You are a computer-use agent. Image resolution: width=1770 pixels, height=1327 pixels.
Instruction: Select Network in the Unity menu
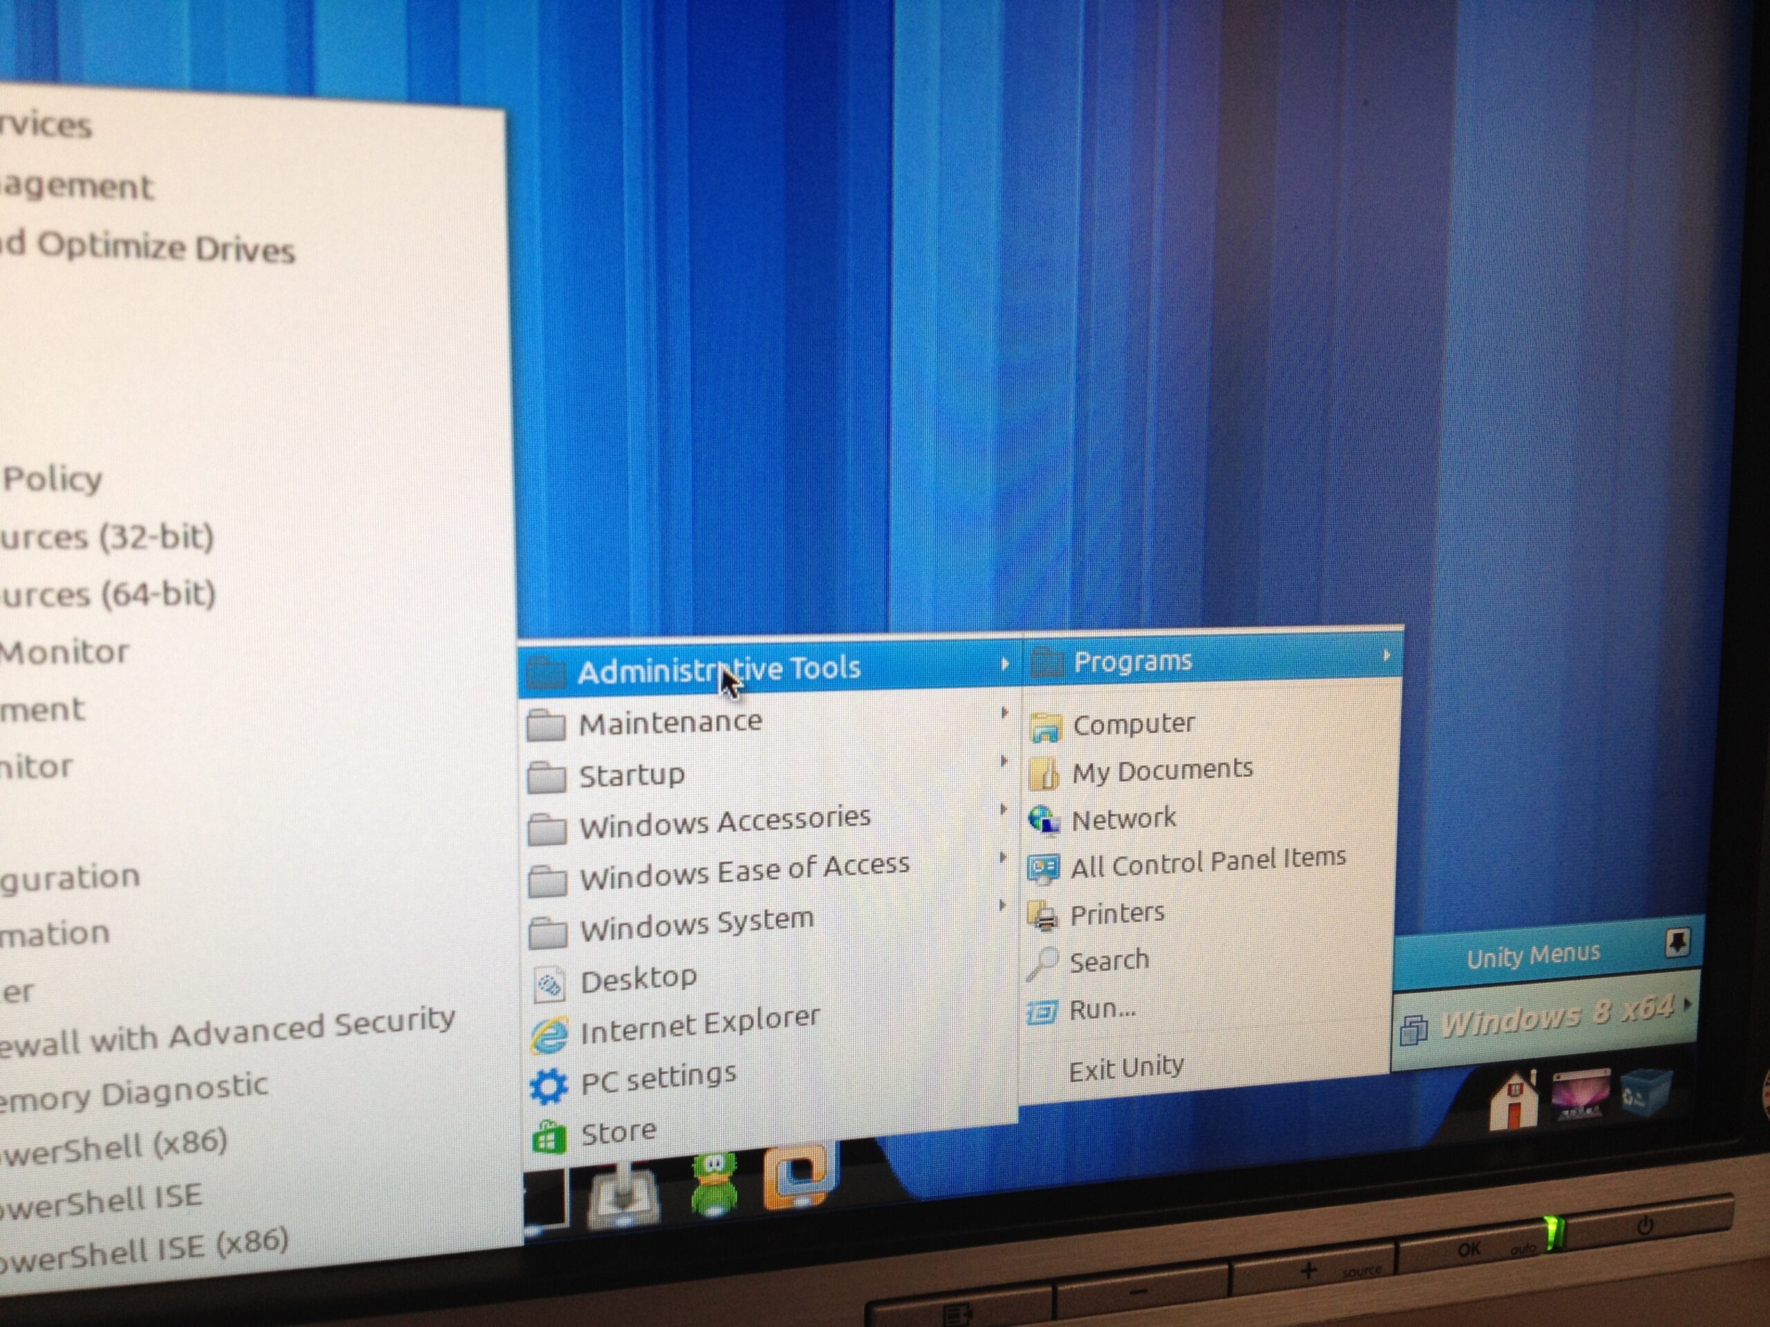pyautogui.click(x=1210, y=818)
